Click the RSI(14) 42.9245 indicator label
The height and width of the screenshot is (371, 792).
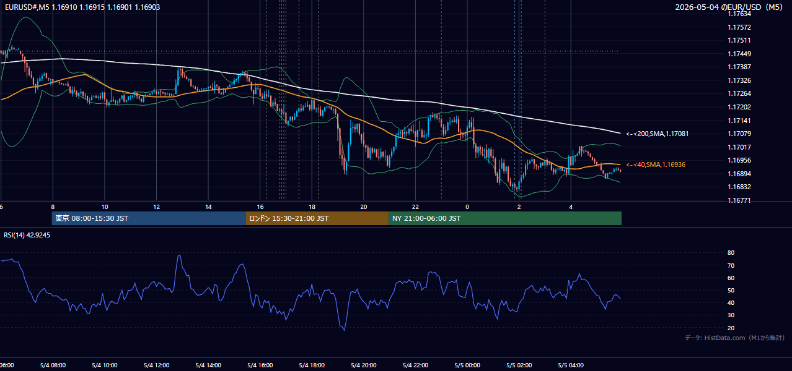27,235
